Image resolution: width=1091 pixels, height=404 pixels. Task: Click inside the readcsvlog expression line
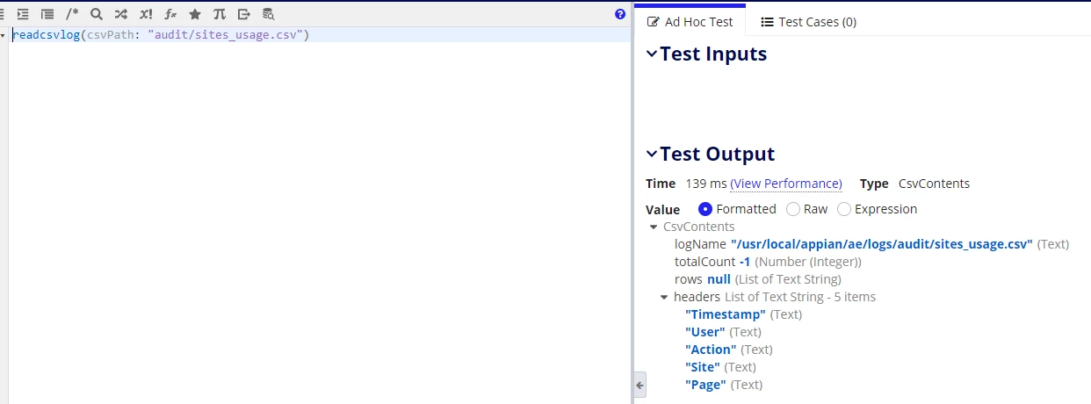click(321, 35)
